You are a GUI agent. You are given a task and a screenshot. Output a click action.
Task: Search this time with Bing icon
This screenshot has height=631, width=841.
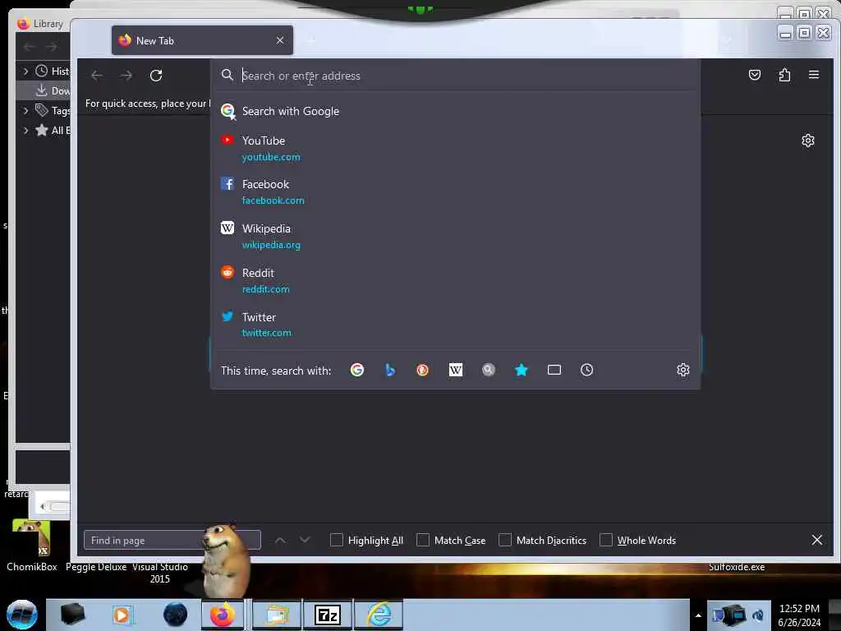click(x=390, y=370)
